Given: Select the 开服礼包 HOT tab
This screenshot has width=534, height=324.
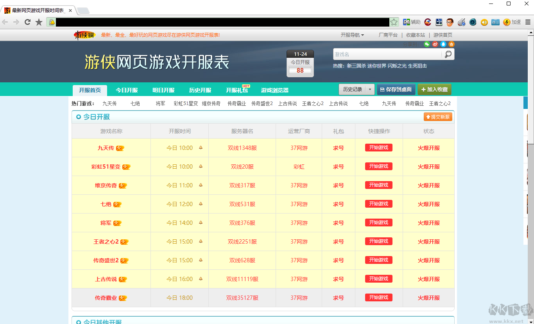Looking at the screenshot, I should pyautogui.click(x=237, y=90).
